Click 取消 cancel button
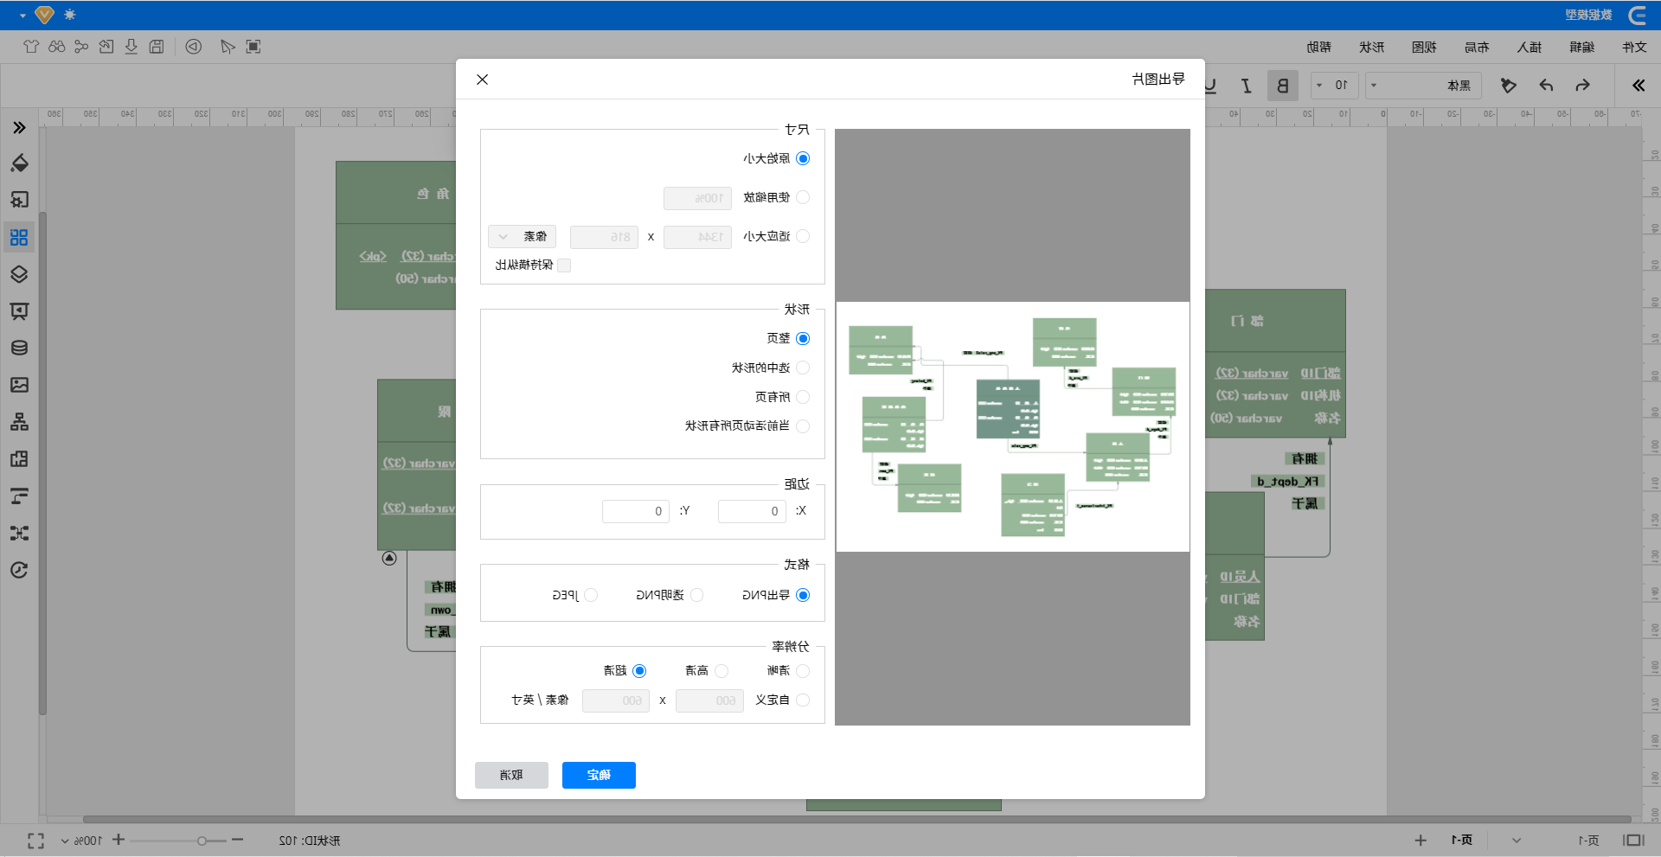This screenshot has width=1661, height=857. point(511,775)
